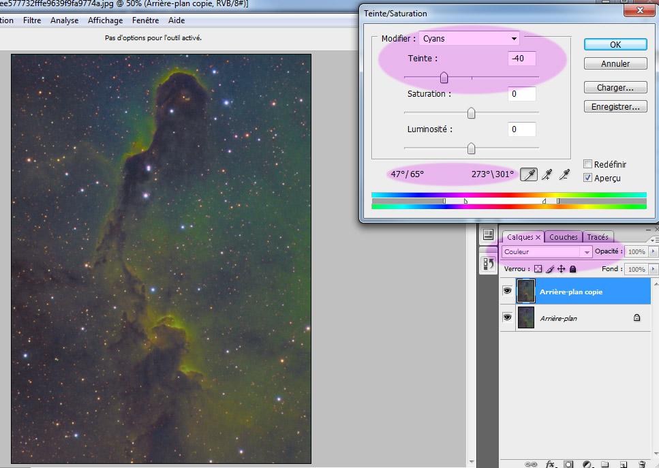
Task: Click the Annuler button
Action: pyautogui.click(x=615, y=63)
